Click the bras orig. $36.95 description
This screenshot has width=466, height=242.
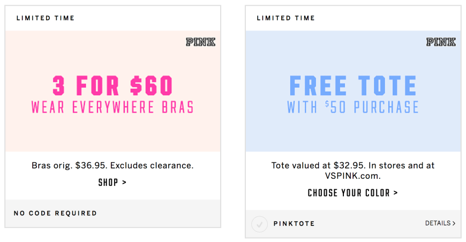[x=112, y=165]
